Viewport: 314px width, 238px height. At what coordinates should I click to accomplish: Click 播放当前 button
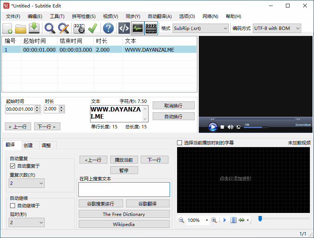[124, 160]
